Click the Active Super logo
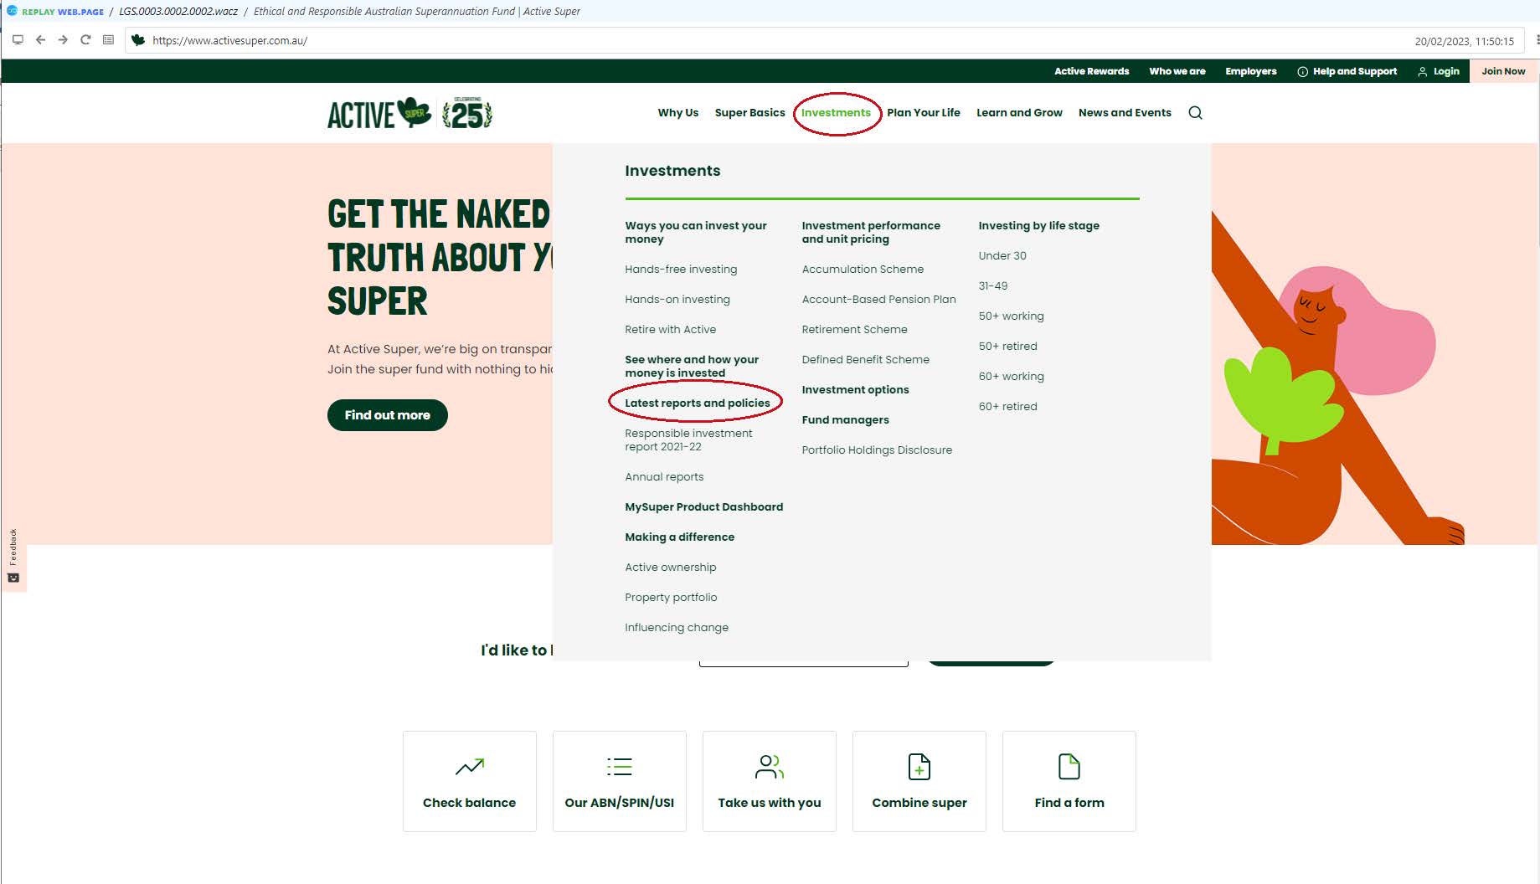 pos(379,114)
